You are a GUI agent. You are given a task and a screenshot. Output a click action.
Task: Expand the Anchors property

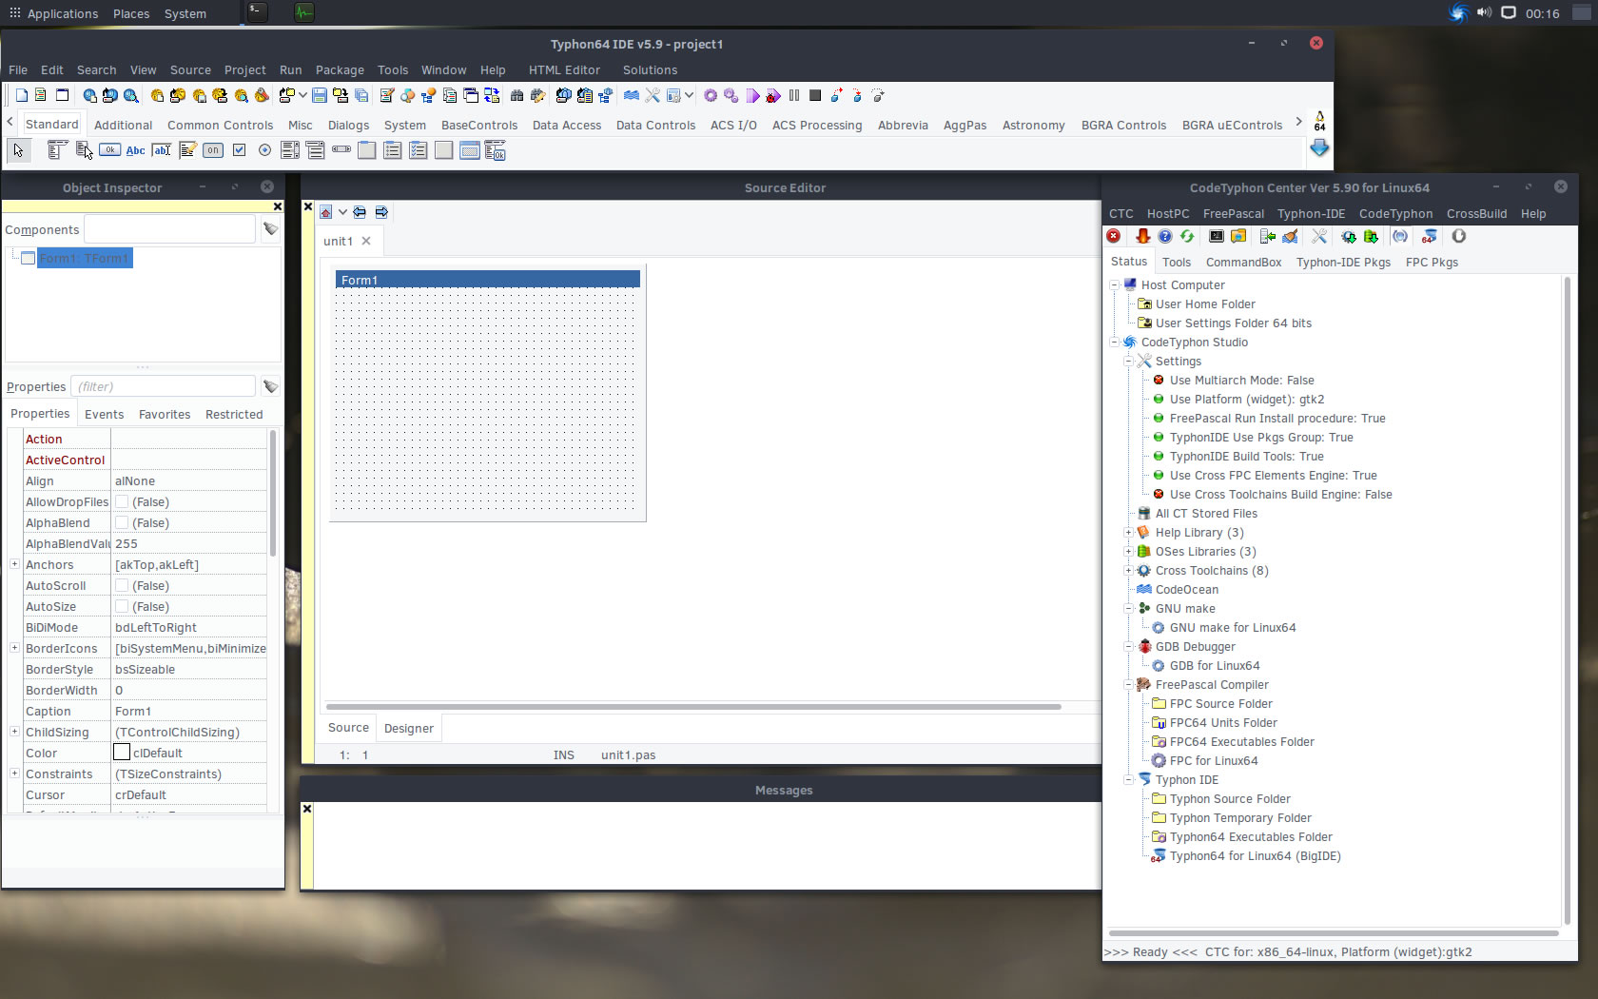coord(14,564)
